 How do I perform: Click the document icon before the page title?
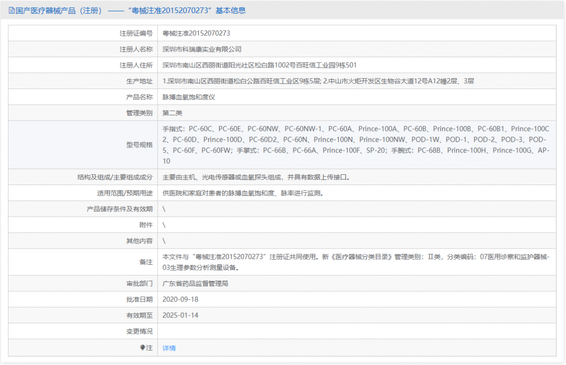(11, 10)
